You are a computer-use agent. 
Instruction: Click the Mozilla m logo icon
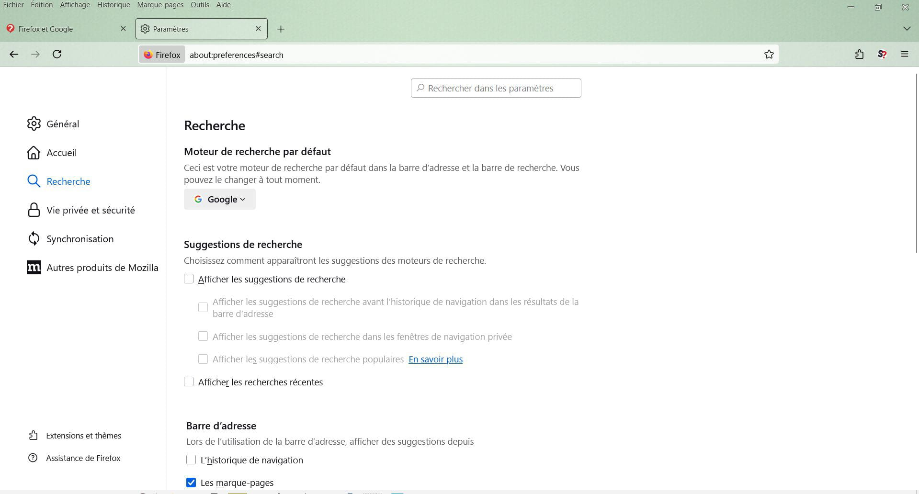point(34,267)
